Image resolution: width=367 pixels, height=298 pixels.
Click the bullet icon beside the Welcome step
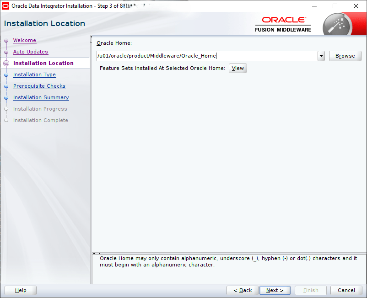pos(6,41)
